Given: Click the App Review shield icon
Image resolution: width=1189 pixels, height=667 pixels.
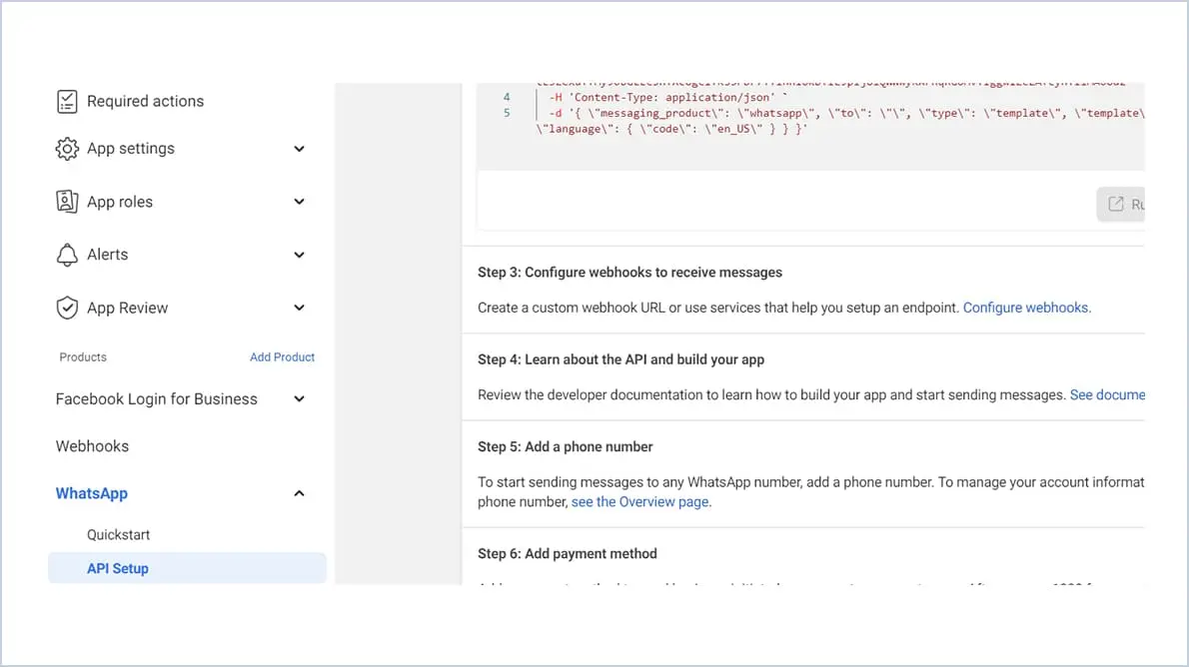Looking at the screenshot, I should click(67, 308).
